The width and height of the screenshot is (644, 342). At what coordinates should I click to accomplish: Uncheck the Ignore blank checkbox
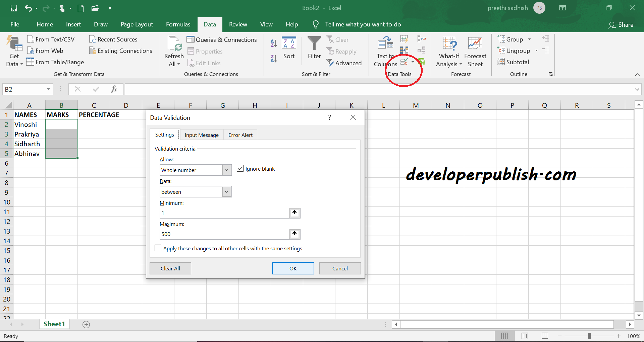coord(240,168)
